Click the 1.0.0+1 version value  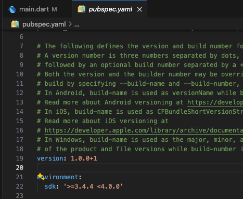[x=84, y=158]
